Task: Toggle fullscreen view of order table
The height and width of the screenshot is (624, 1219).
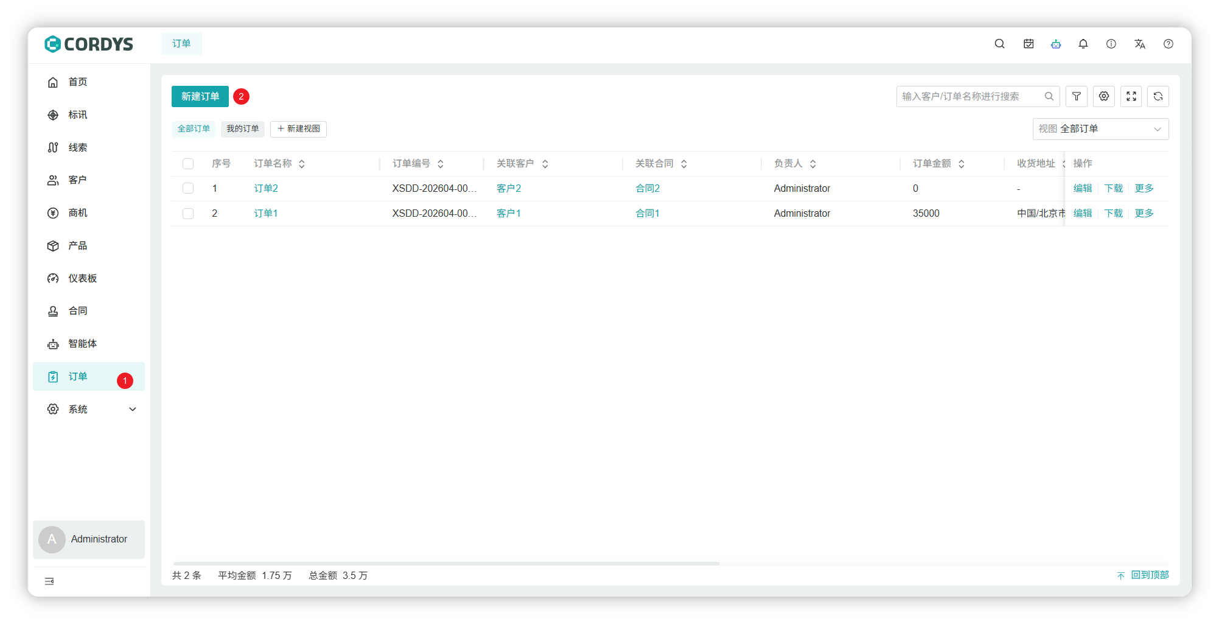Action: [x=1131, y=96]
